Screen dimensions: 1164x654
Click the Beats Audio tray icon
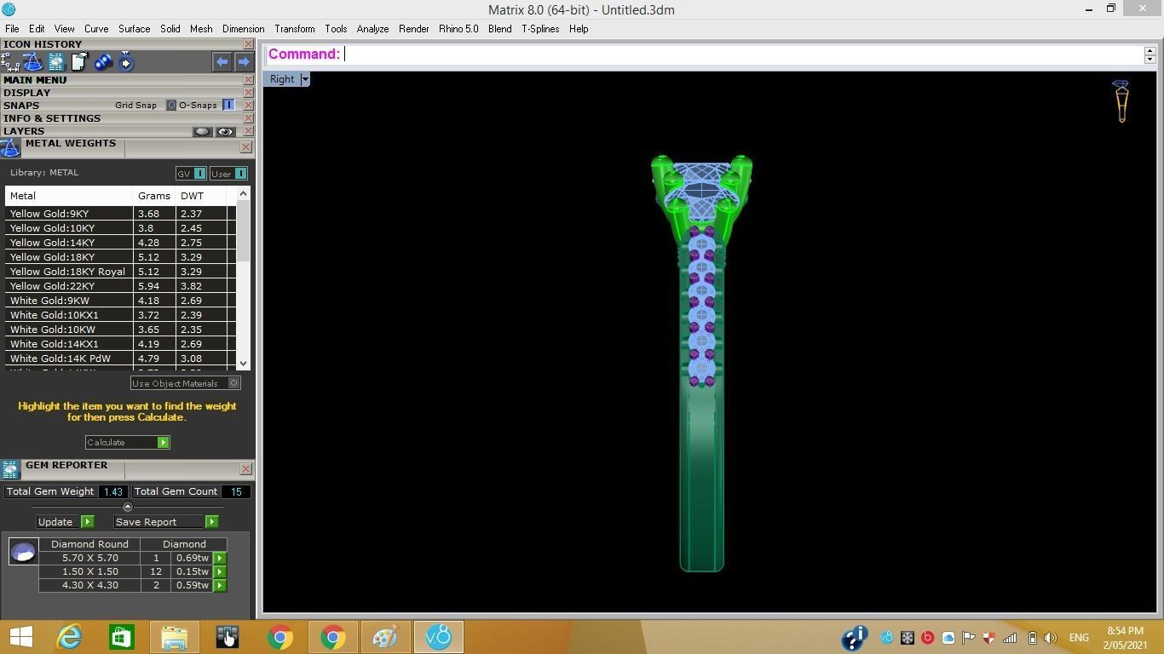coord(927,638)
